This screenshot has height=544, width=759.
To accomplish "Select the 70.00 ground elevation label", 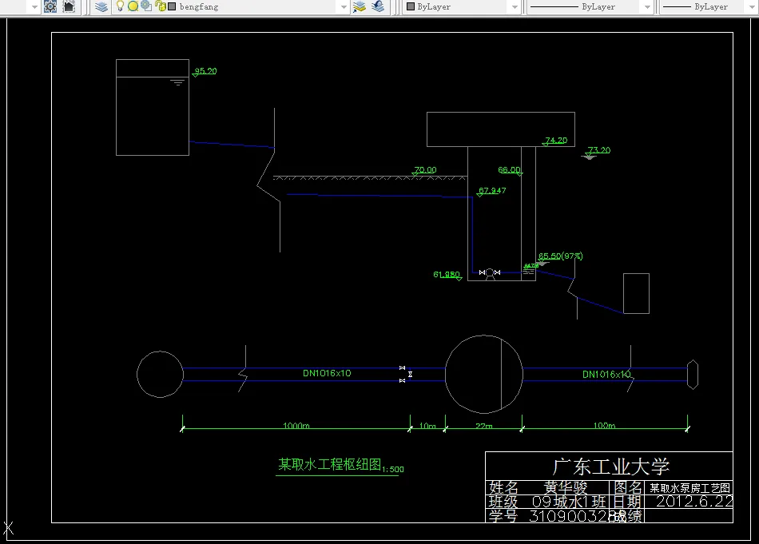I will click(x=425, y=170).
